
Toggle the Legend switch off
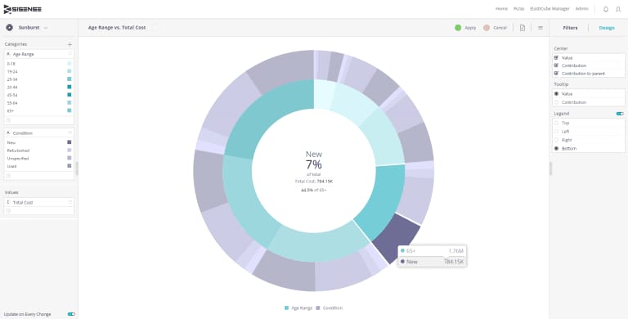[620, 114]
